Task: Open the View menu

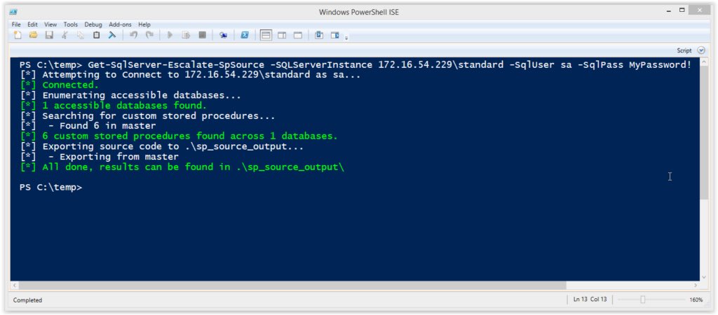Action: click(x=50, y=24)
